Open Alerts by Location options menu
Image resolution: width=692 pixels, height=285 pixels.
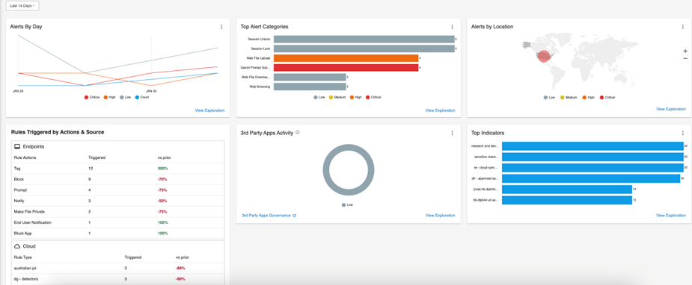coord(683,27)
